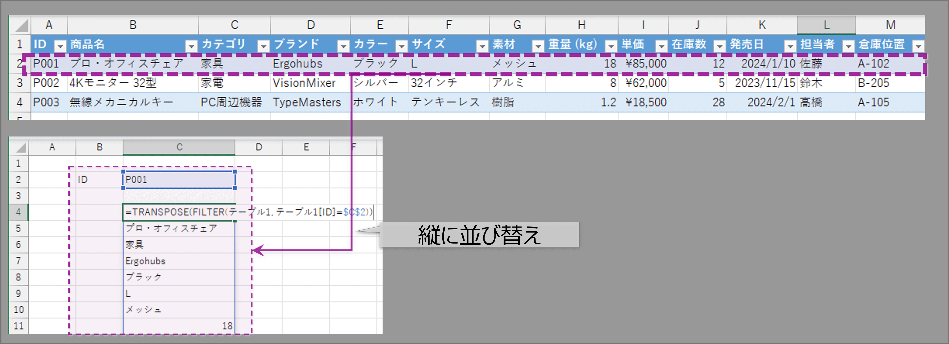Open the 発売日 column filter dropdown

(790, 46)
